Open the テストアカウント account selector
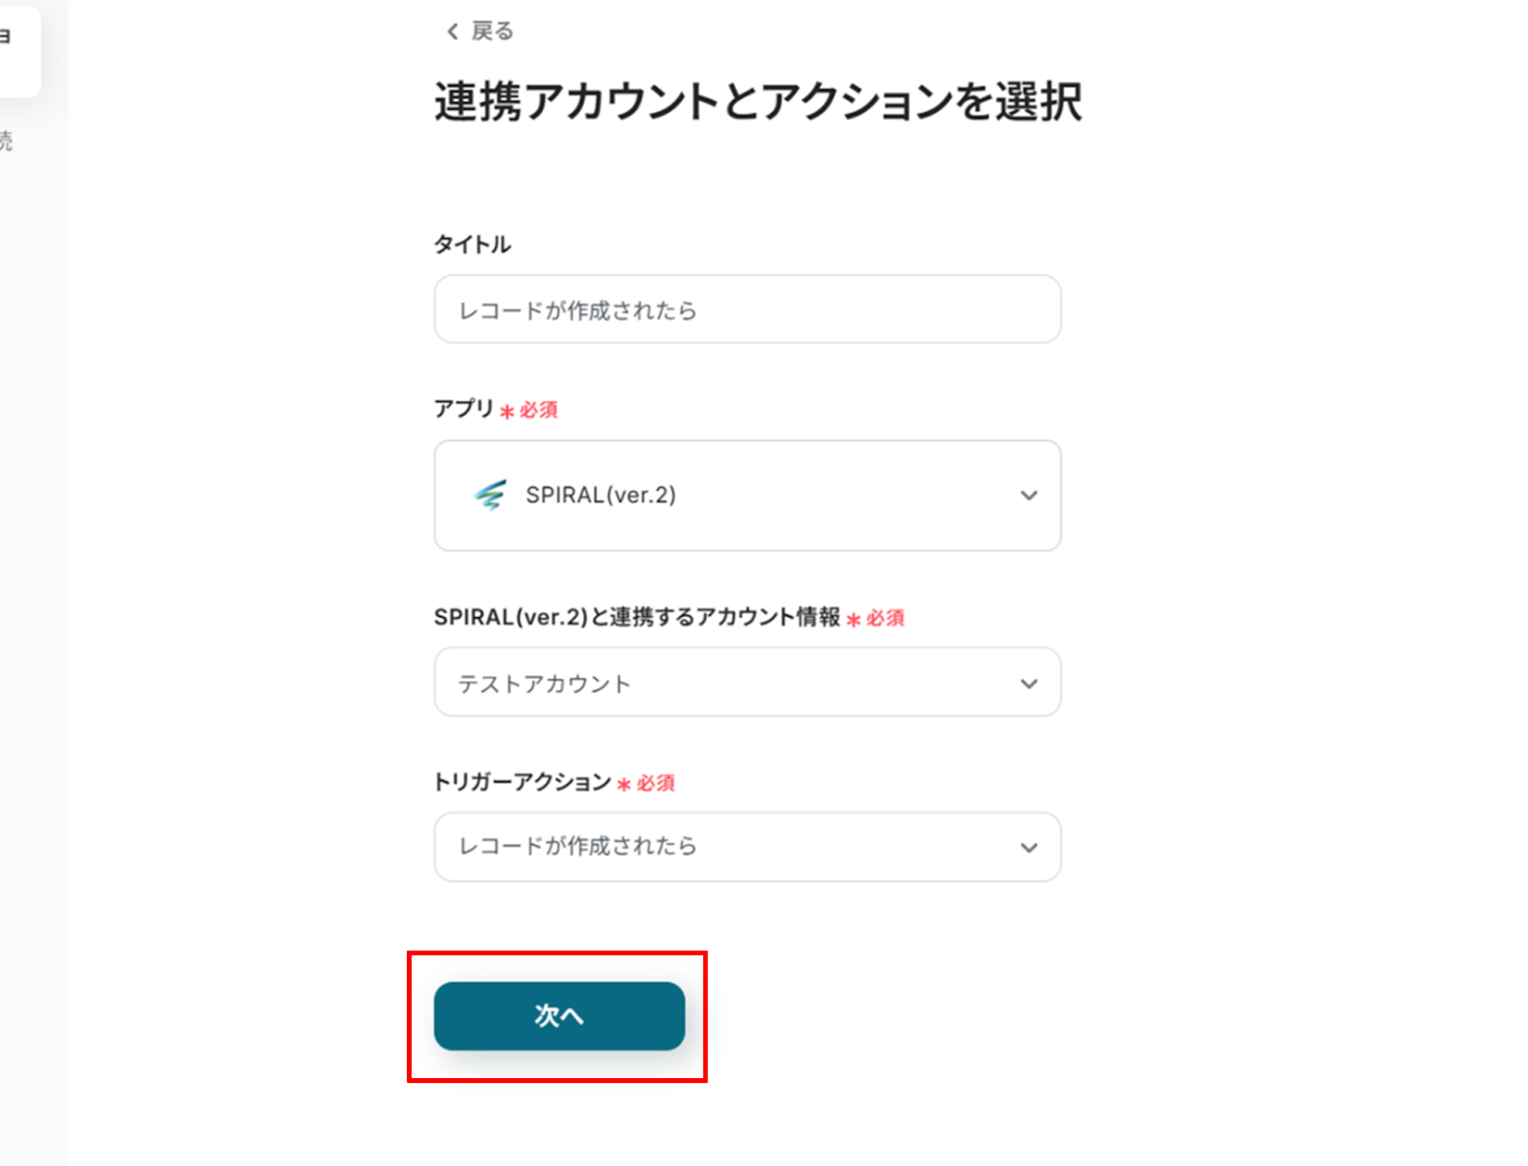The width and height of the screenshot is (1528, 1166). click(726, 683)
